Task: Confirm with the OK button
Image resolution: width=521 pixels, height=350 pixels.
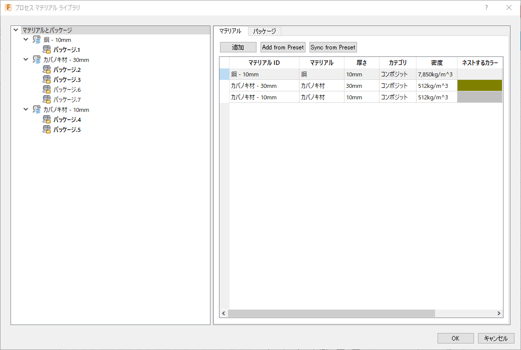Action: pos(455,338)
